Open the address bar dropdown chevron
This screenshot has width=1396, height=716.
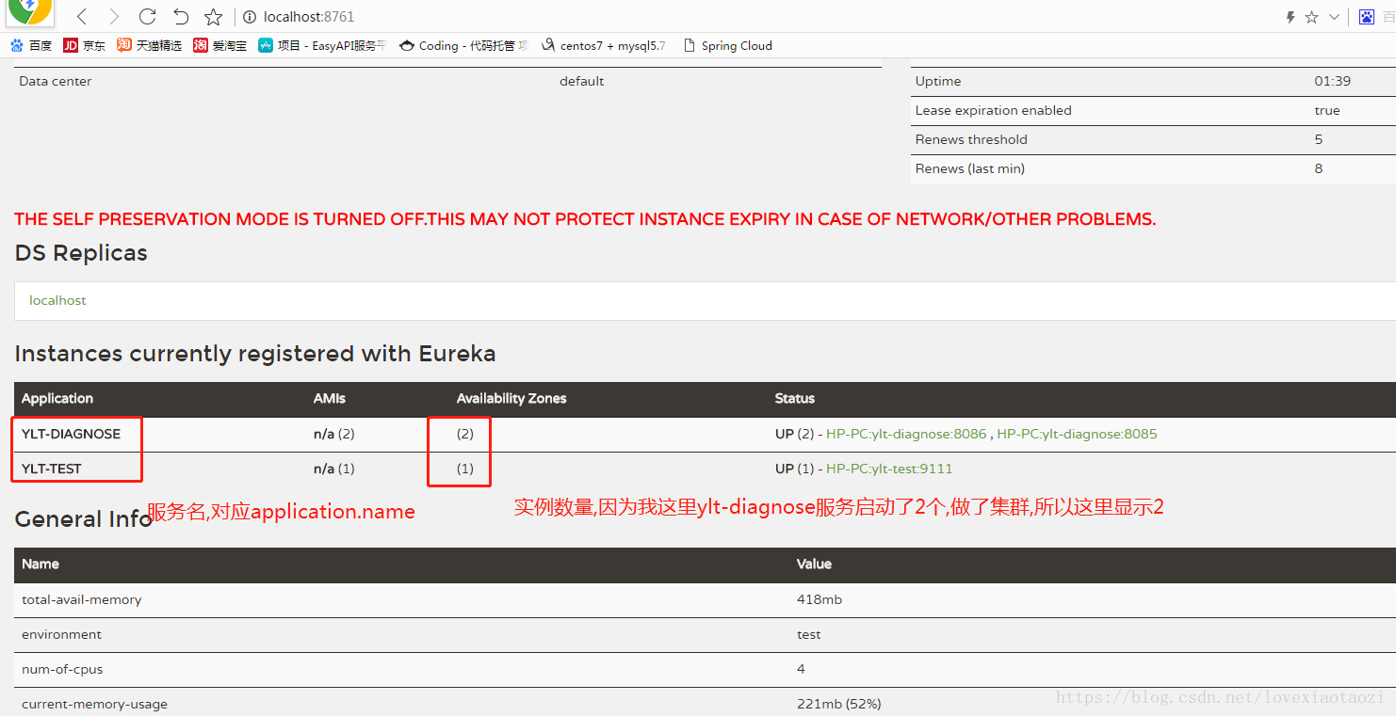[1334, 17]
